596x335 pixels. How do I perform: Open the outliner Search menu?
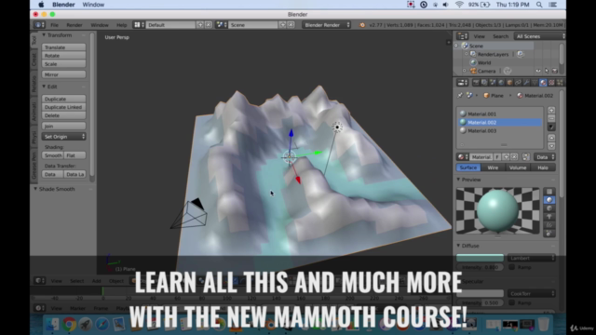500,36
